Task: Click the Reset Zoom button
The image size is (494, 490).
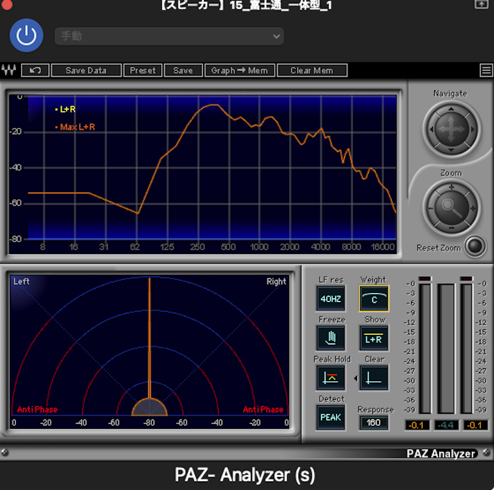Action: tap(475, 247)
